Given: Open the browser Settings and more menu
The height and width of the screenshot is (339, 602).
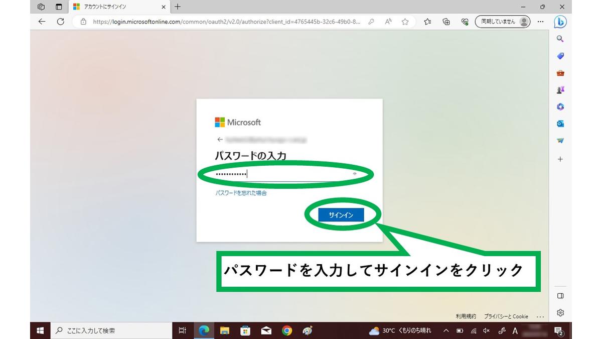Looking at the screenshot, I should pos(540,22).
